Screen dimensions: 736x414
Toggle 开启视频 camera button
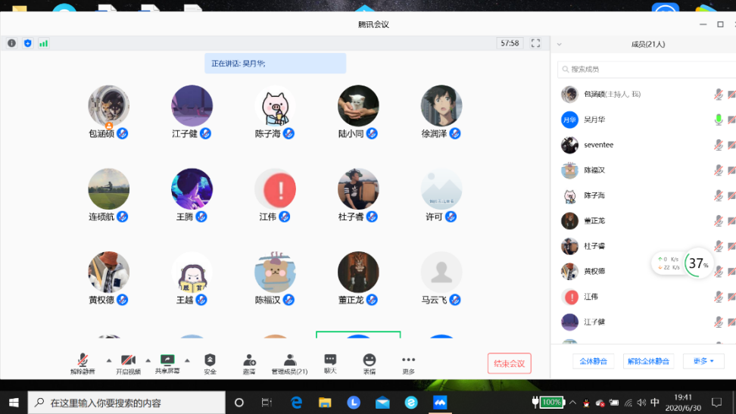coord(128,360)
